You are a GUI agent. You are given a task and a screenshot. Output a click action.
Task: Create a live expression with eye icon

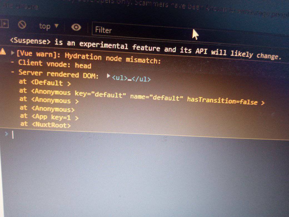[x=76, y=27]
